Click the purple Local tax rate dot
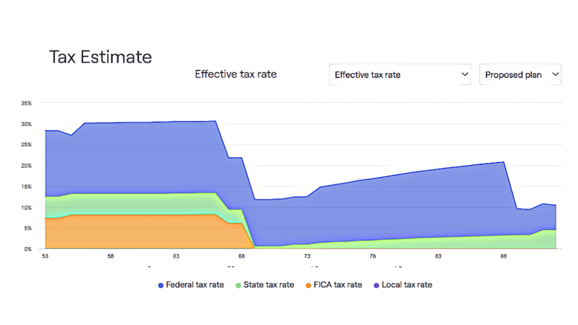 (x=376, y=286)
